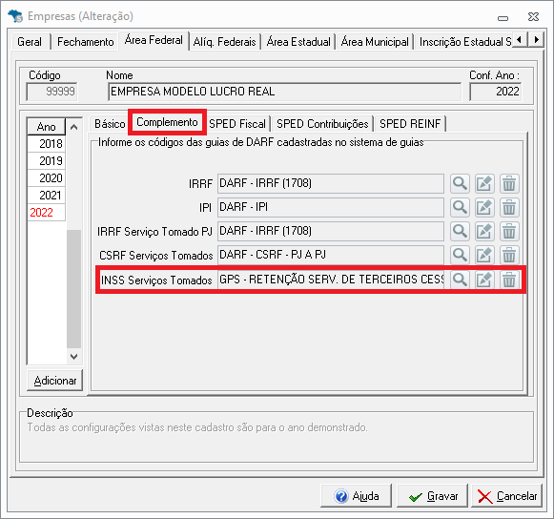Screen dimensions: 554x519
Task: Switch to SPED Contribuições tab
Action: (322, 124)
